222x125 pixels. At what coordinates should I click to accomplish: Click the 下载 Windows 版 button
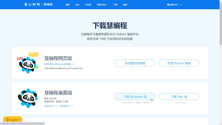(x=135, y=97)
